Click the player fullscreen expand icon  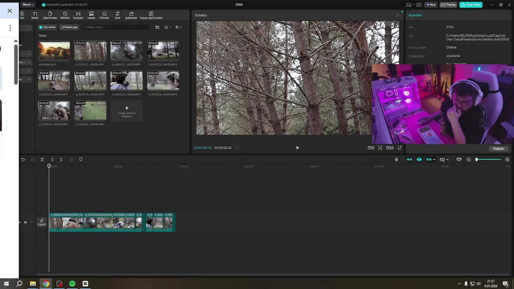coord(400,148)
